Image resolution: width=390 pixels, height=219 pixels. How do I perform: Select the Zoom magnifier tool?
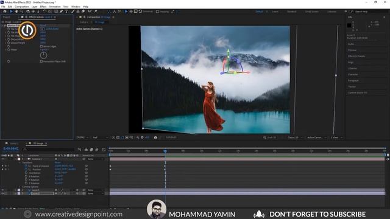(22, 12)
